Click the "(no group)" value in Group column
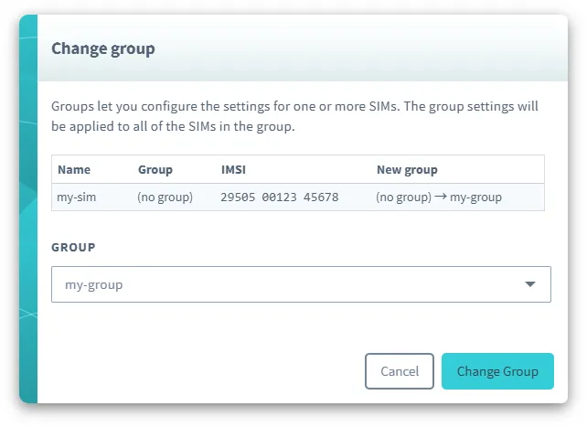Screen dimensions: 587x427 (x=165, y=197)
